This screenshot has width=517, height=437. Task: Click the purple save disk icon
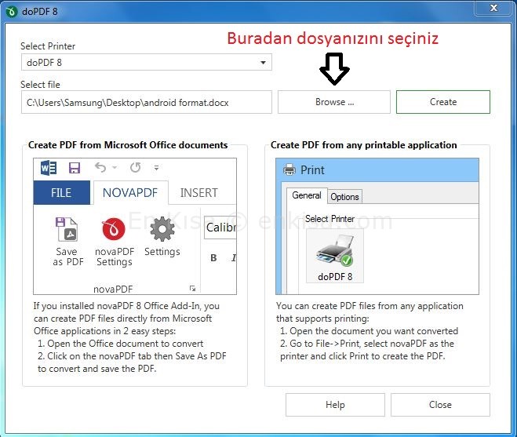(x=75, y=168)
